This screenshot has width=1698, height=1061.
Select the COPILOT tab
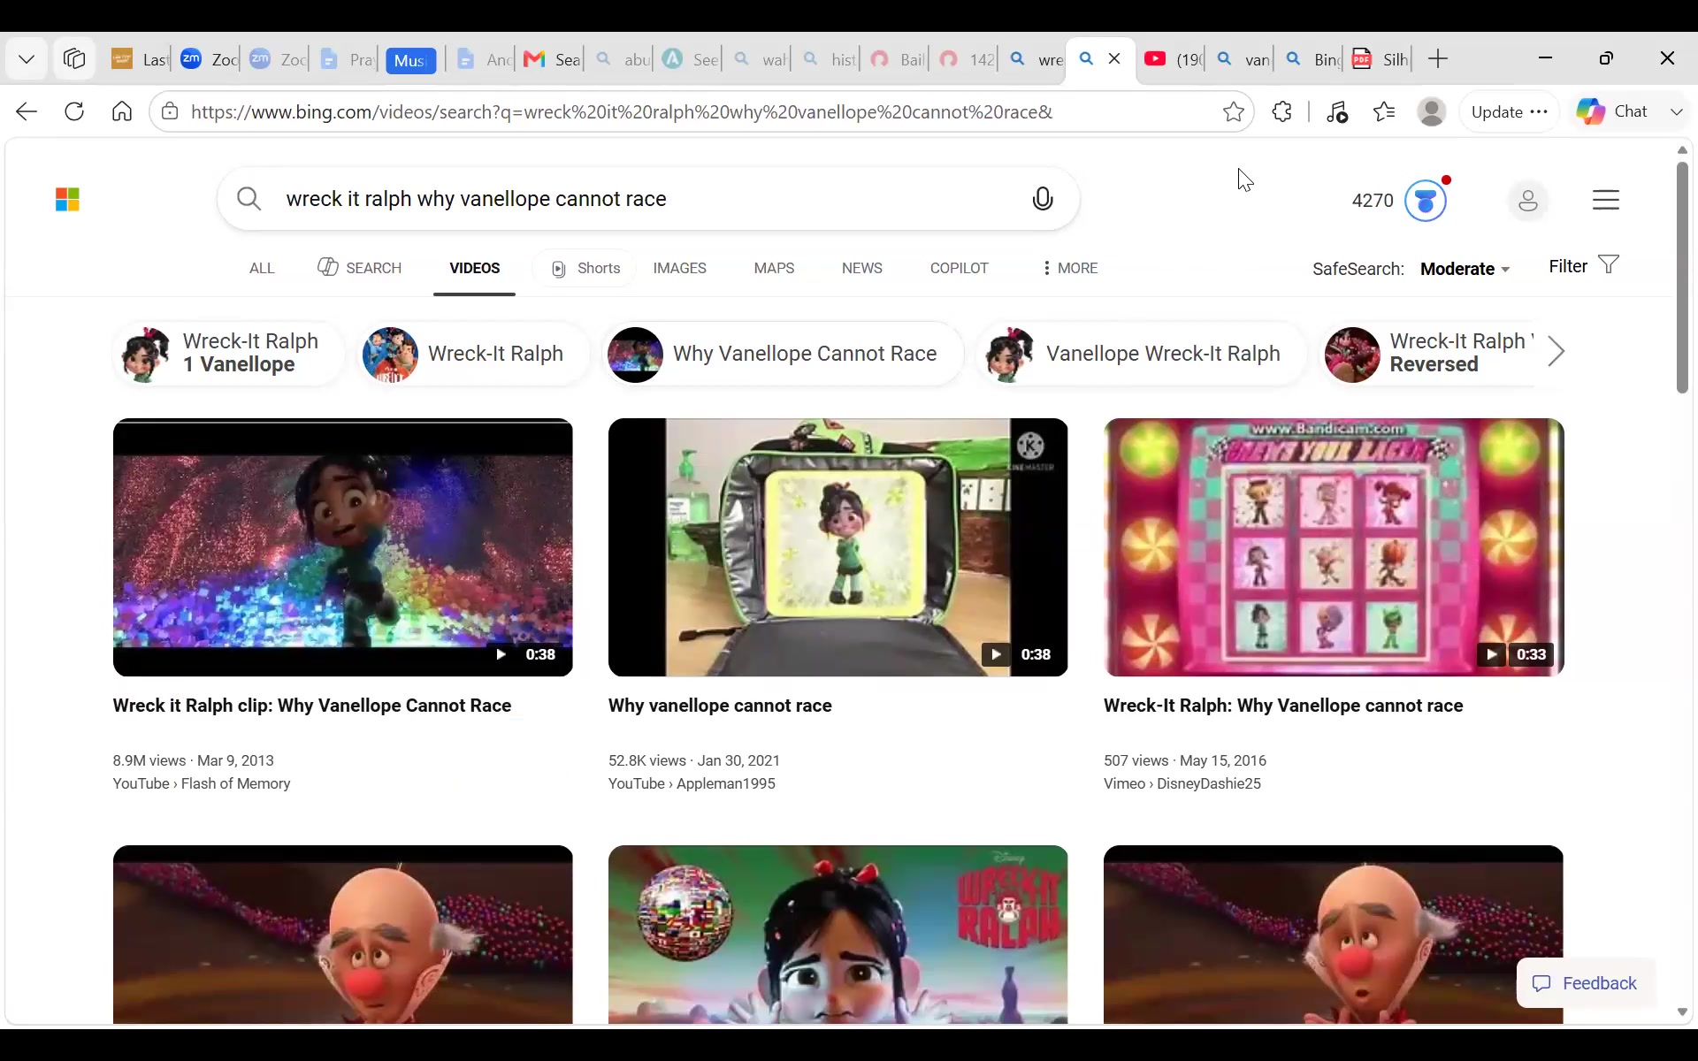click(959, 268)
